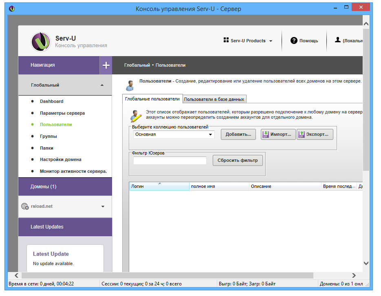381x296 pixels.
Task: Click the Время в сети status entry
Action: coord(41,284)
